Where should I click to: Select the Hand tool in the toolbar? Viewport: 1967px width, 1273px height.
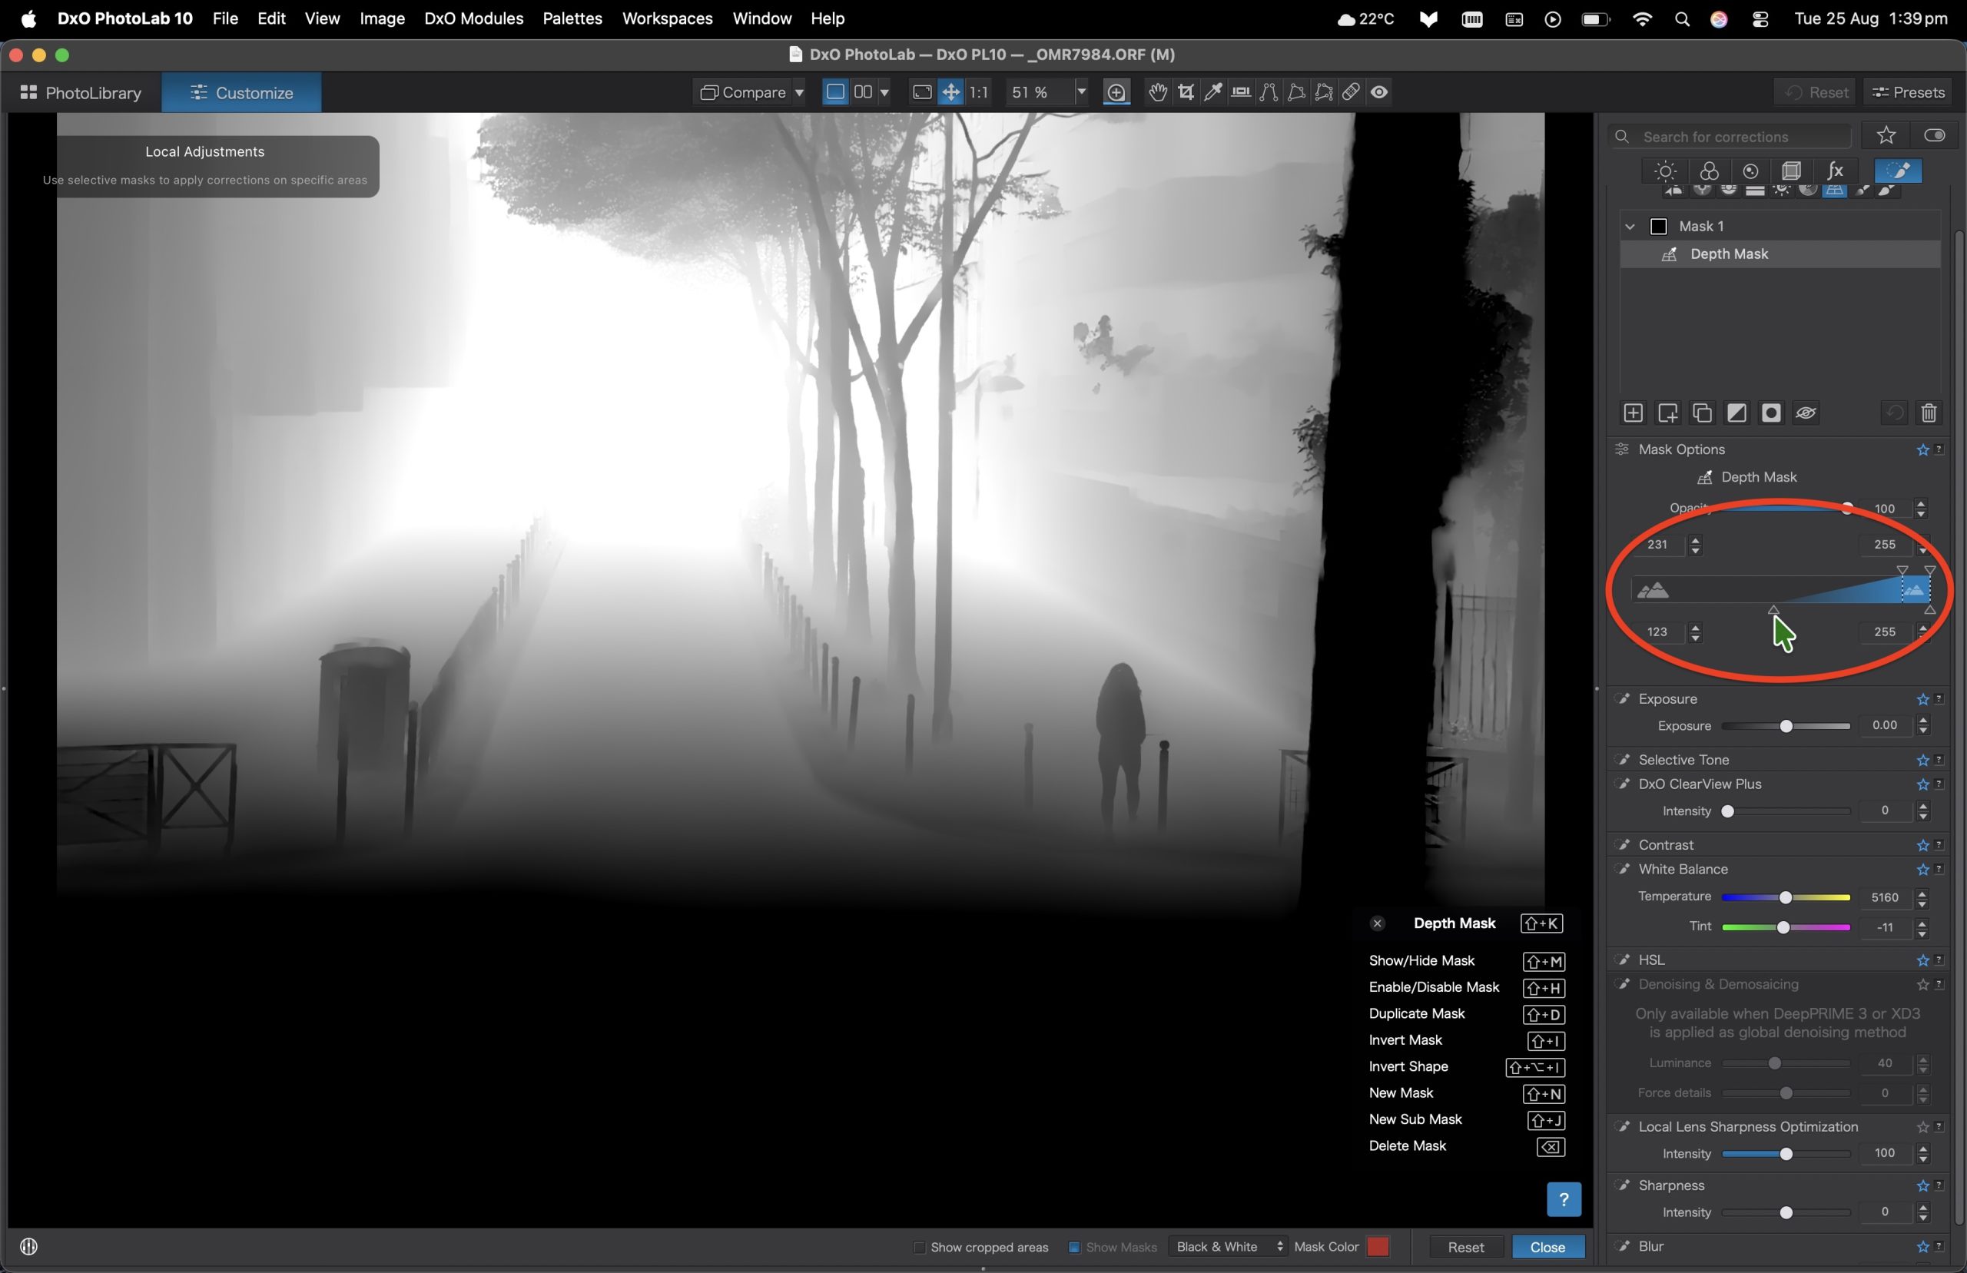[1158, 93]
